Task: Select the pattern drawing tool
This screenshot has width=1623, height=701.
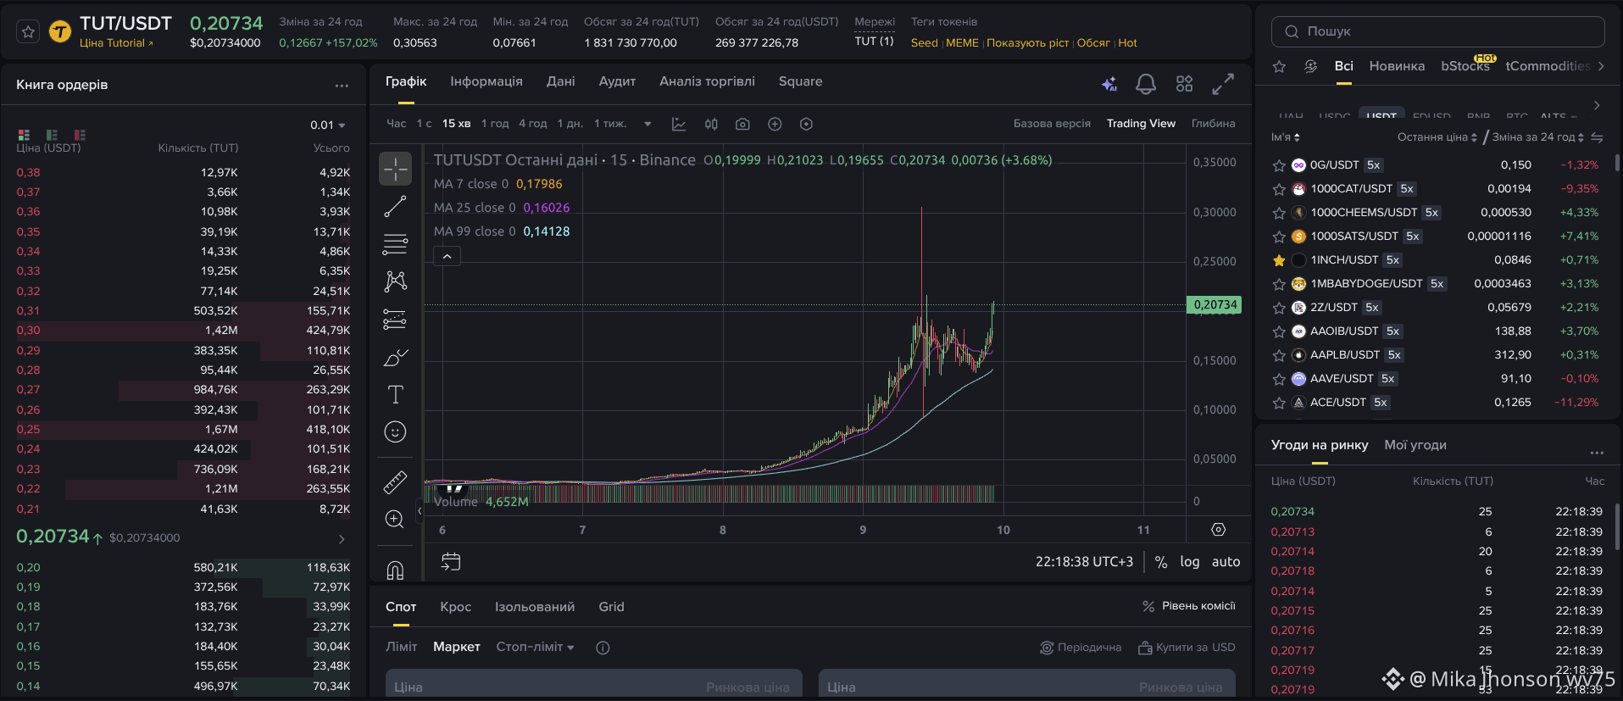Action: pos(395,281)
